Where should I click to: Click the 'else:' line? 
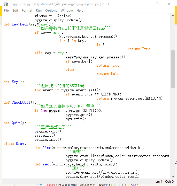[x=71, y=69]
